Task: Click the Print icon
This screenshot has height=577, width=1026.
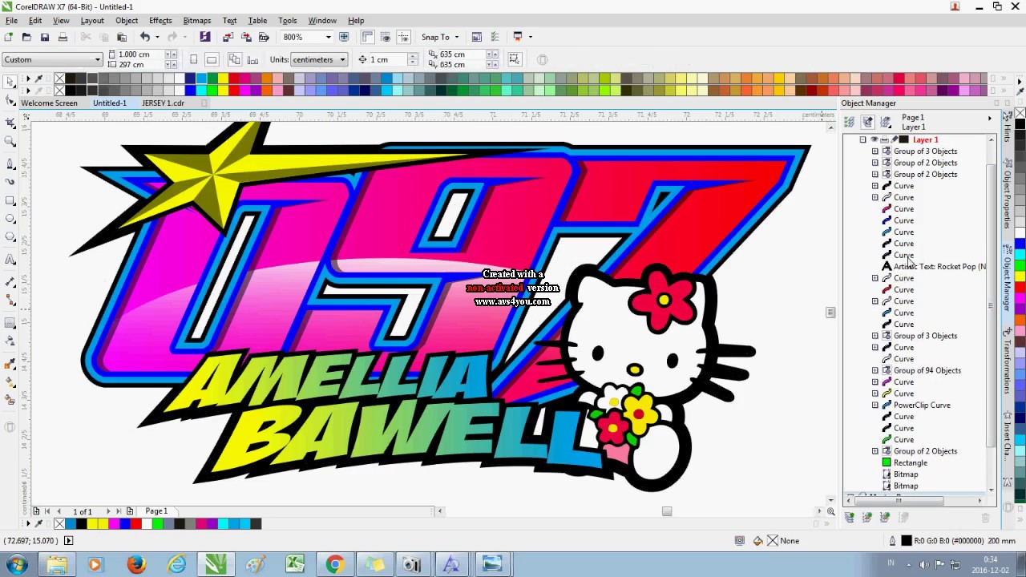Action: pos(63,37)
